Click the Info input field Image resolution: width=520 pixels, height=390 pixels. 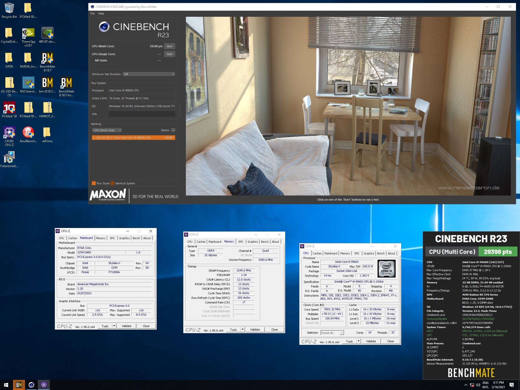142,114
